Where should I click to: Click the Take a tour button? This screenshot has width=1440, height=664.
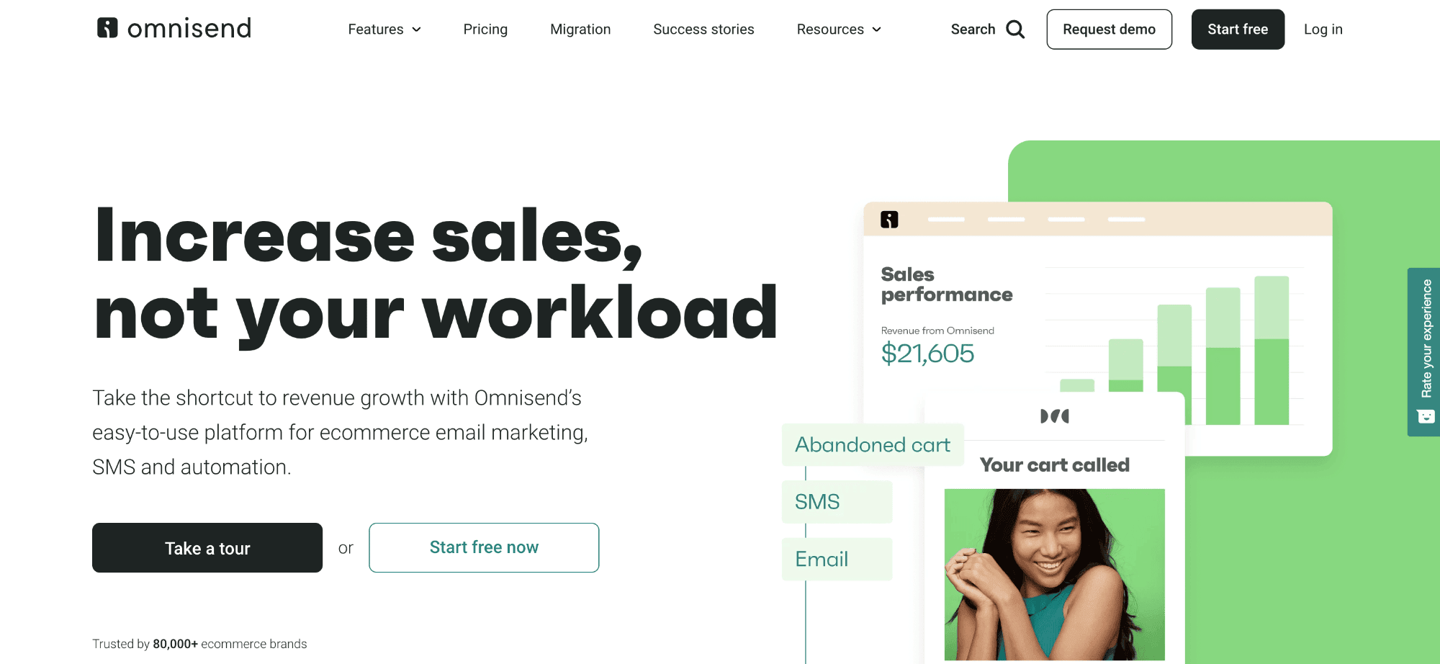click(x=207, y=548)
